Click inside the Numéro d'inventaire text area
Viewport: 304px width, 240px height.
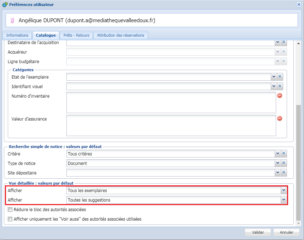pyautogui.click(x=169, y=102)
